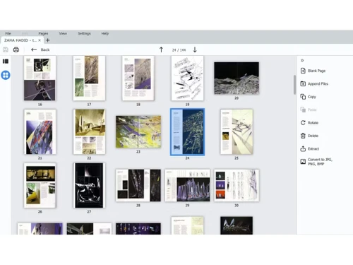Select page 29 thumbnail
Viewport: 353px width, 265px height.
(187, 185)
